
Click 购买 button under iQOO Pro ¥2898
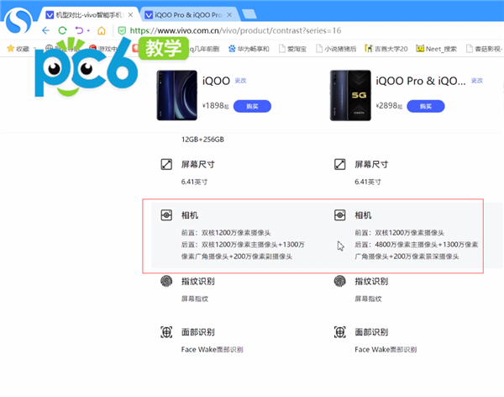coord(426,106)
